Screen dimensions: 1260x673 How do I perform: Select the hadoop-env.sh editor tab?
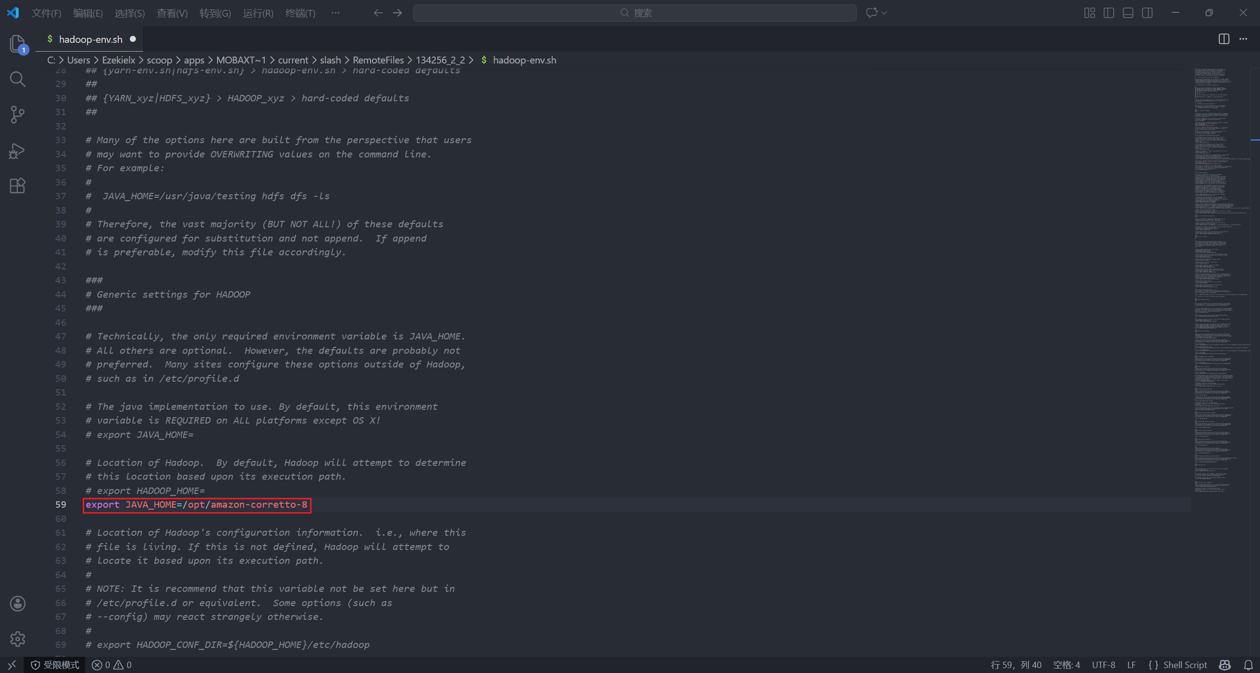pyautogui.click(x=91, y=39)
